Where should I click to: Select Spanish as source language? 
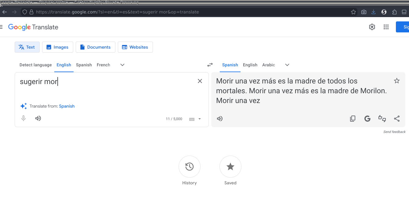[84, 65]
